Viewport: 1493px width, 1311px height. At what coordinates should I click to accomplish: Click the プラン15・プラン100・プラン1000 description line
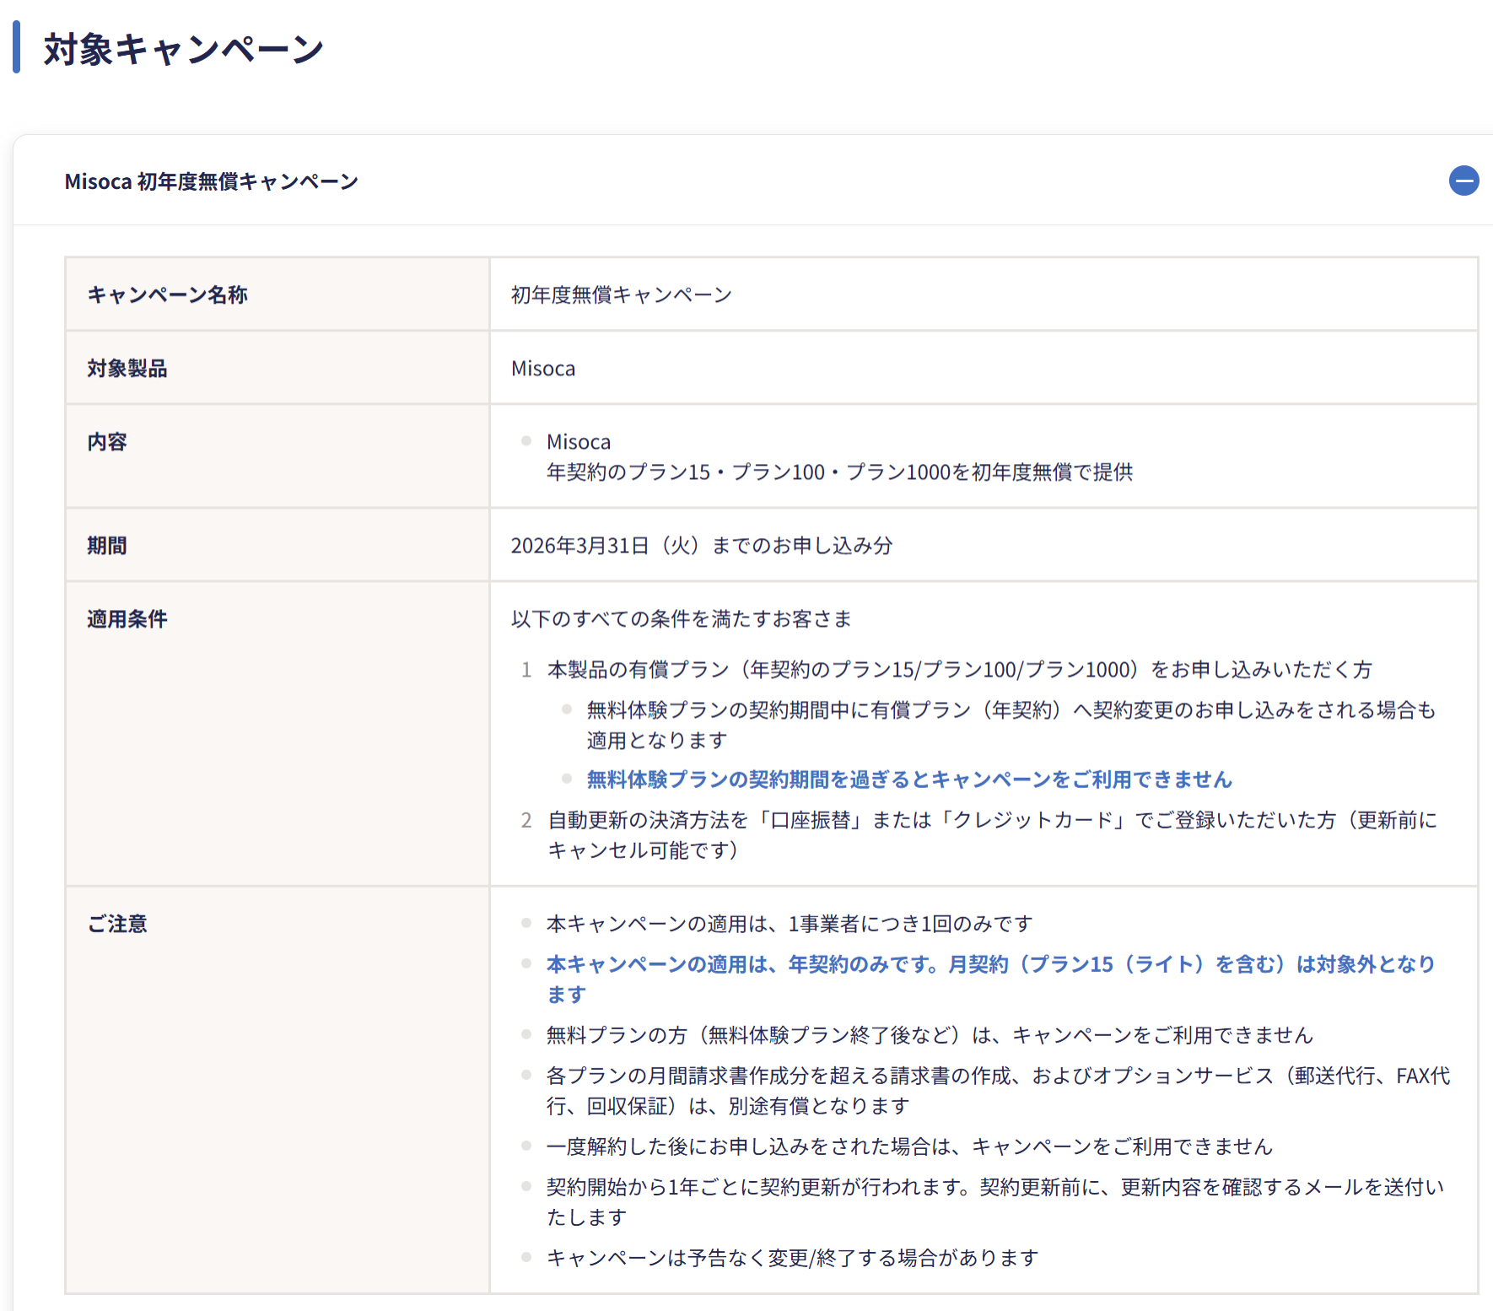pos(839,472)
